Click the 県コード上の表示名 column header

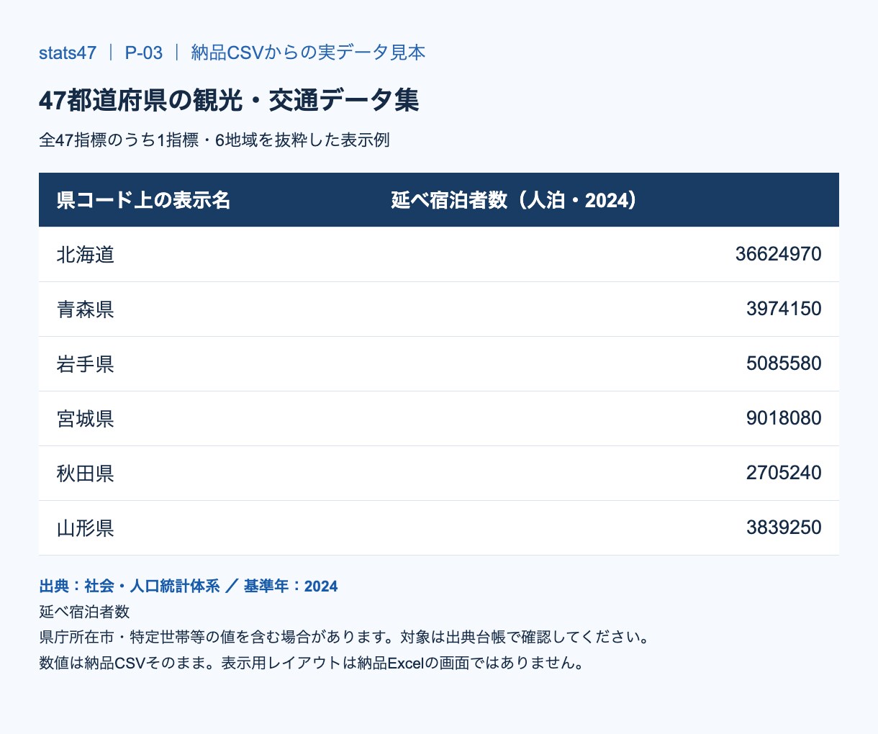pyautogui.click(x=144, y=200)
